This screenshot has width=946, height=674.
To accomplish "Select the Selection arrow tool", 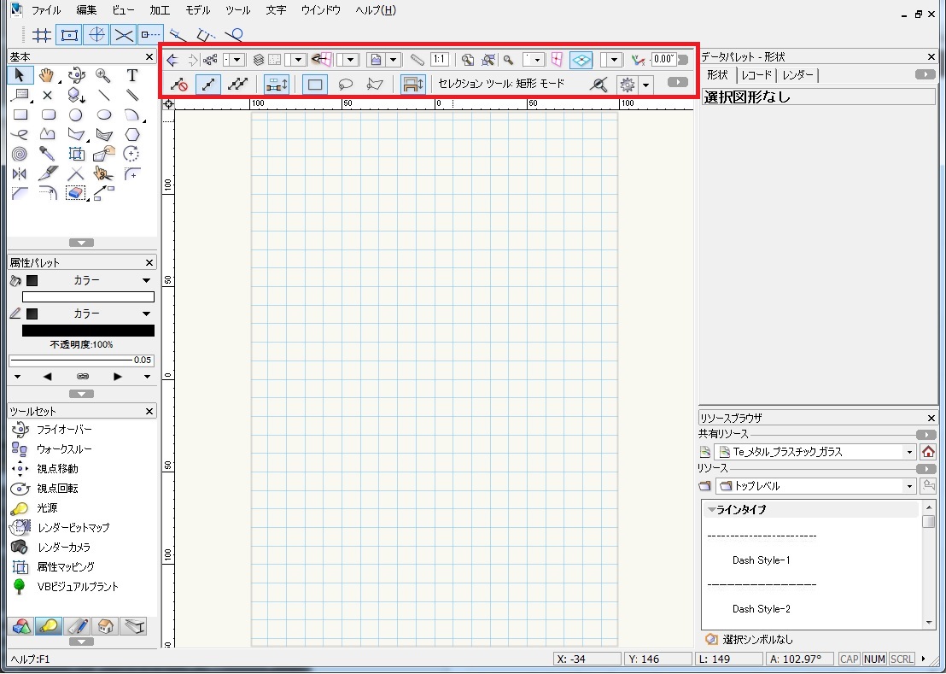I will tap(20, 75).
